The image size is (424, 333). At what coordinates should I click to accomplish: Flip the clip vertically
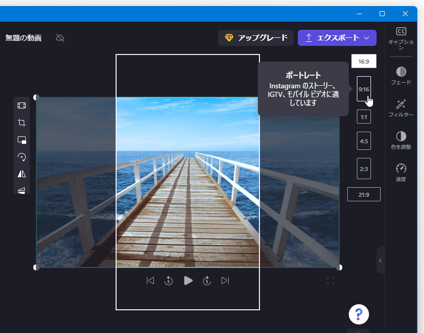[x=22, y=190]
